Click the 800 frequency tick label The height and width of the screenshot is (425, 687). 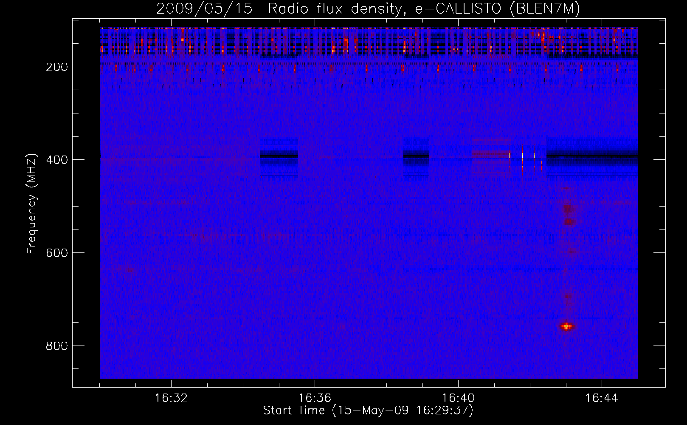tap(56, 346)
